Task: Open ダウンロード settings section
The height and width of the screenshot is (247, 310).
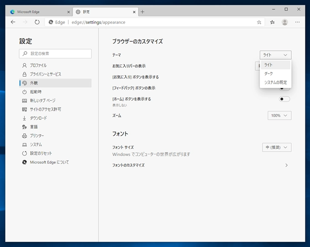Action: tap(55, 118)
